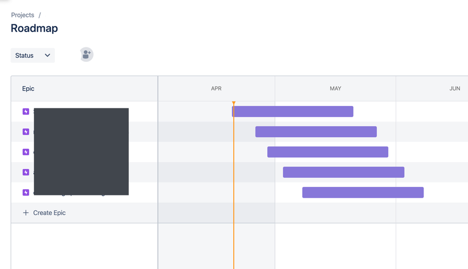This screenshot has width=468, height=269.
Task: Select the fourth epic's purple lightning icon
Action: (26, 172)
